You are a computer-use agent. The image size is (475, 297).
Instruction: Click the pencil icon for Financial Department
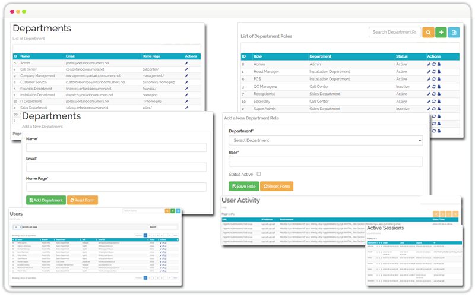click(x=186, y=89)
